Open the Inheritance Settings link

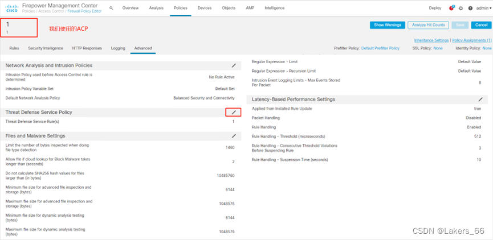(431, 40)
